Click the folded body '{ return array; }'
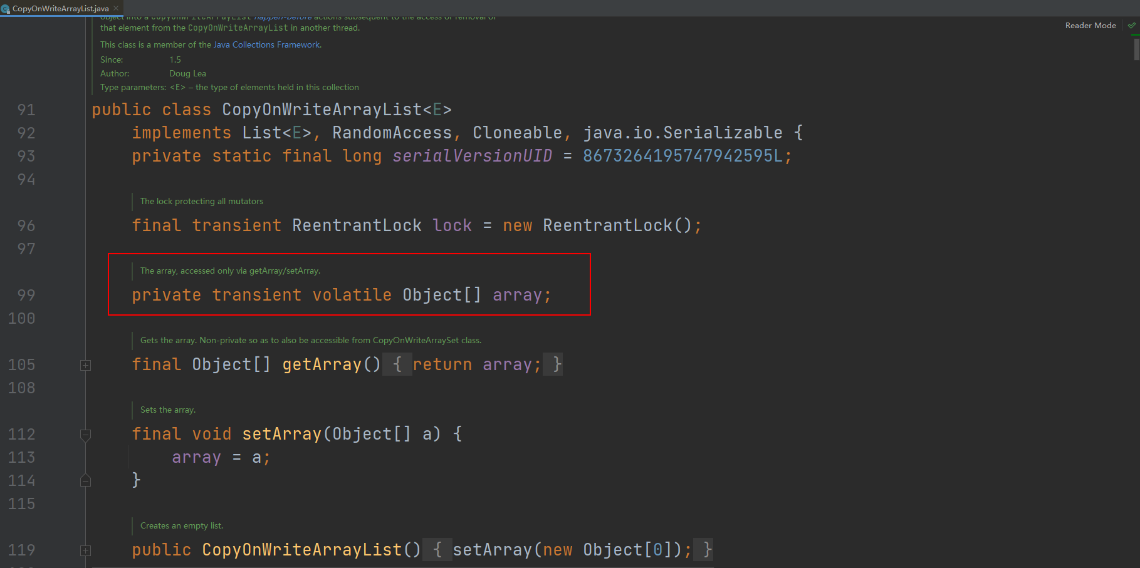 (x=473, y=364)
